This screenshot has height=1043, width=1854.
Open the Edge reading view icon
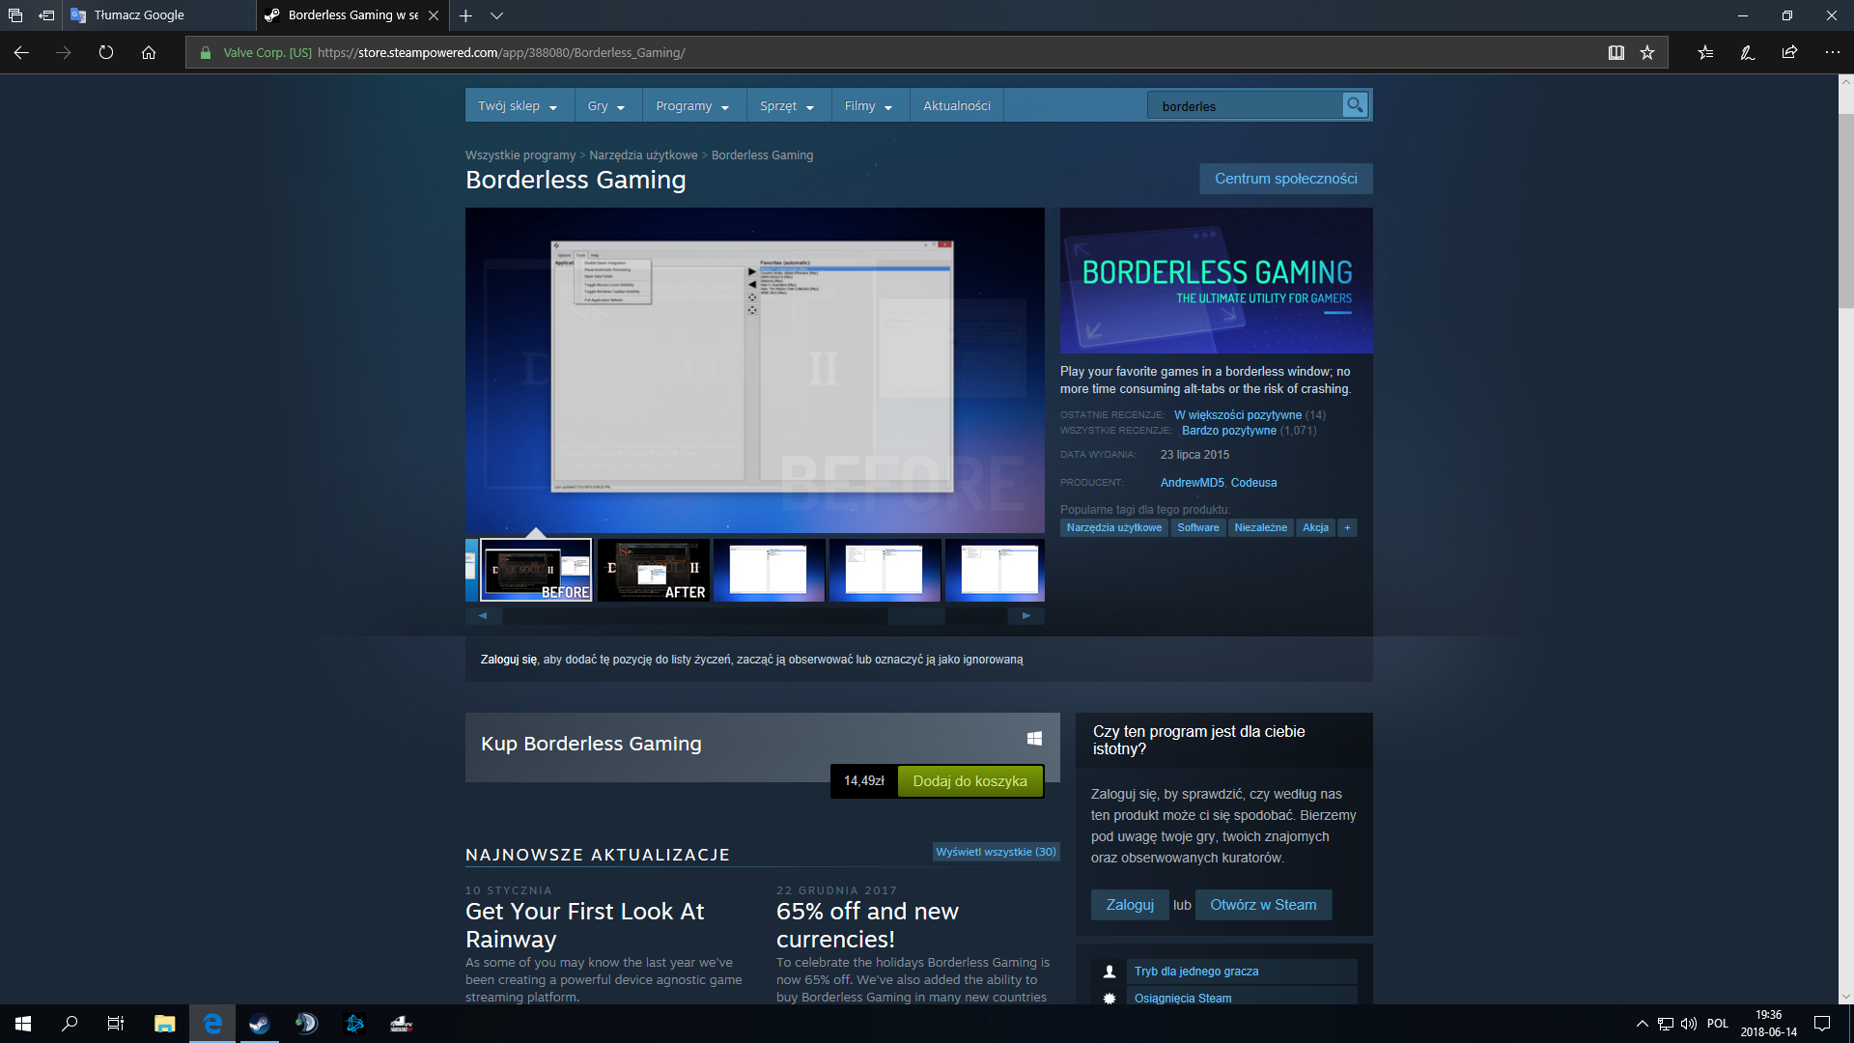tap(1615, 53)
